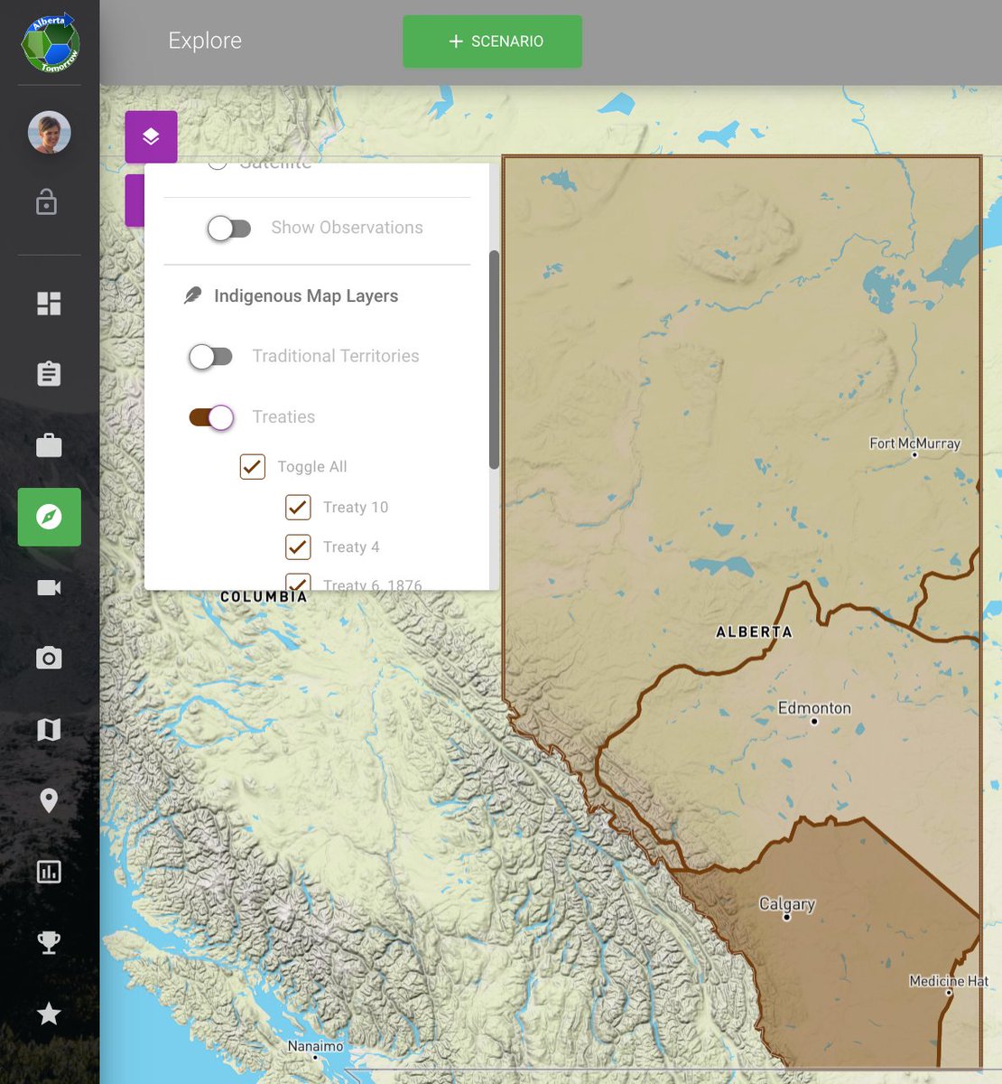Open the purple map layers panel icon
The height and width of the screenshot is (1084, 1002).
[x=151, y=136]
